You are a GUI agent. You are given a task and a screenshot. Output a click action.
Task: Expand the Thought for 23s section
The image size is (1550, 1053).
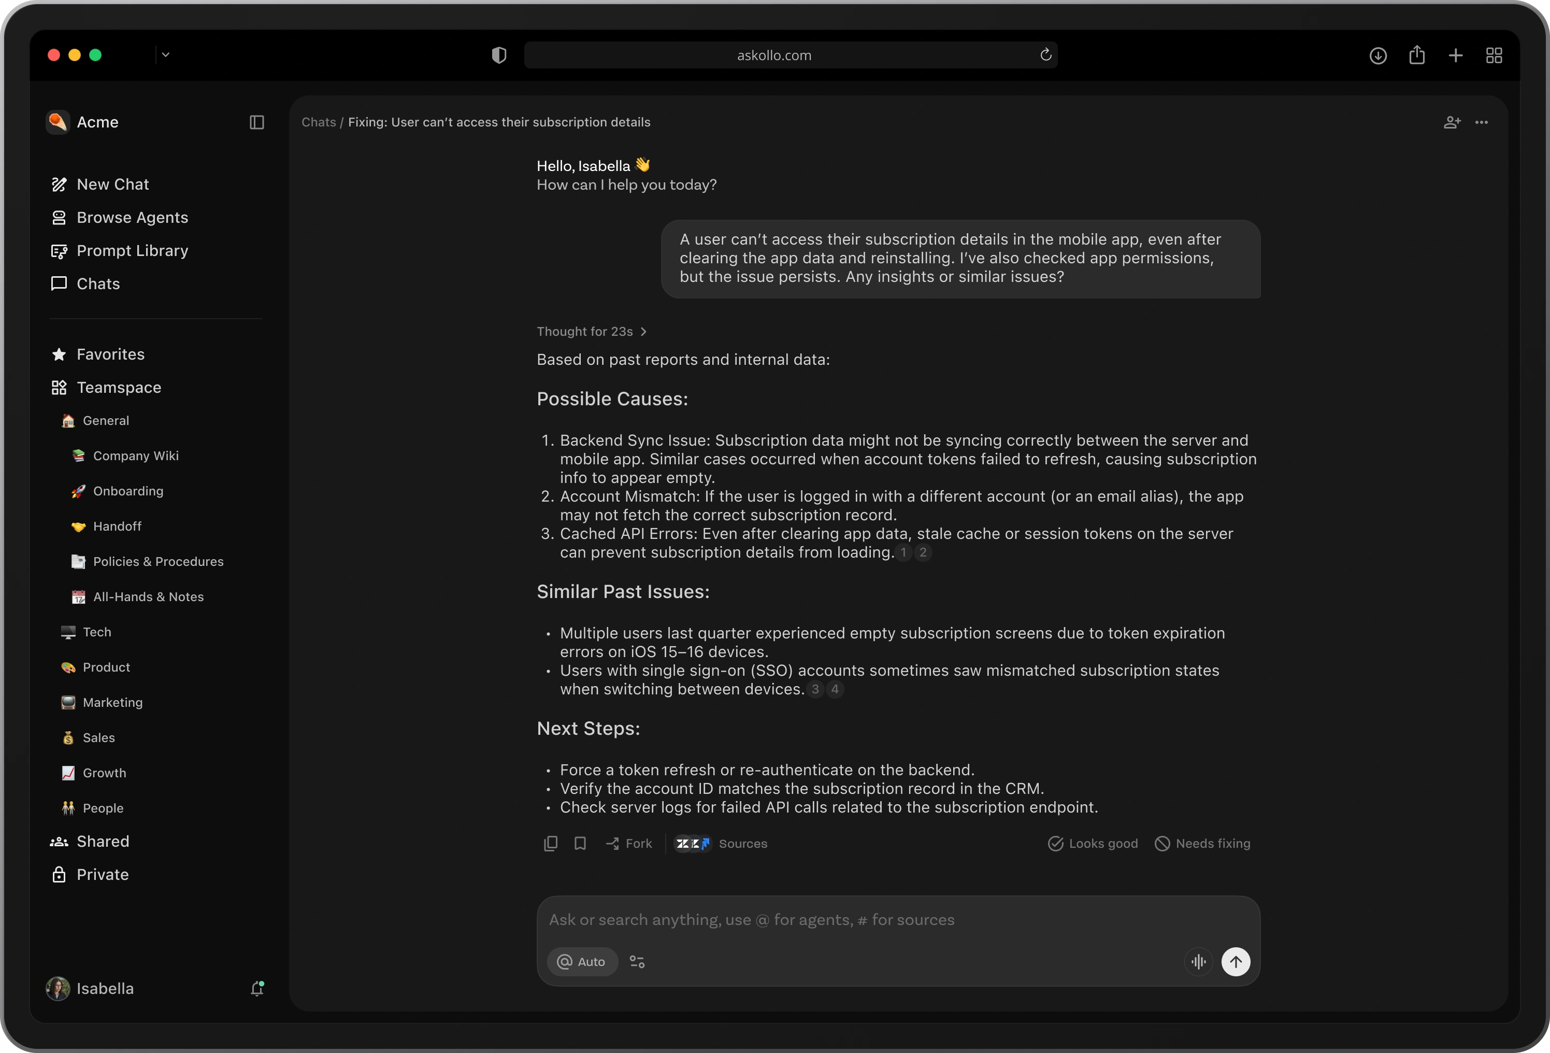(x=591, y=332)
